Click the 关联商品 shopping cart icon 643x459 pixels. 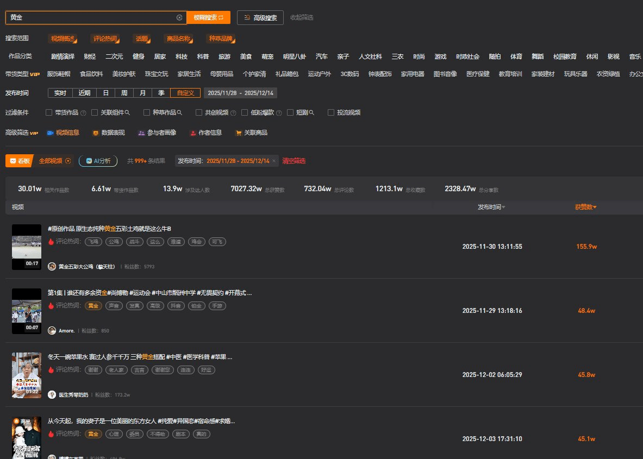(238, 133)
